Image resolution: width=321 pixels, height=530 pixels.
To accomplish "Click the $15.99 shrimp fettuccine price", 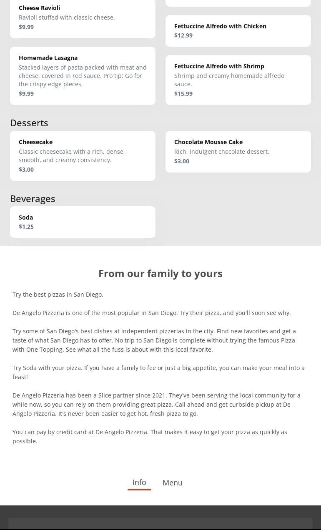I will pyautogui.click(x=183, y=94).
